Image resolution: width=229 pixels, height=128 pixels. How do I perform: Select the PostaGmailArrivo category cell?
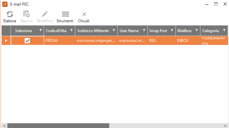pyautogui.click(x=214, y=41)
